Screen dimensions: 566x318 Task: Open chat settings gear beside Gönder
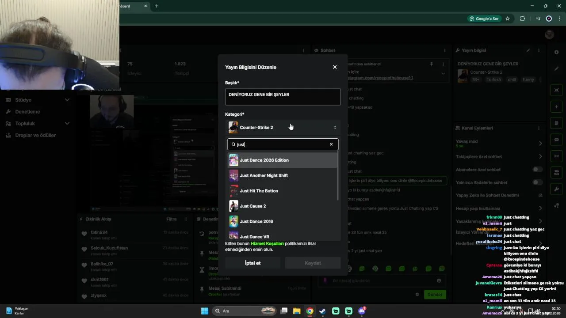pyautogui.click(x=417, y=294)
